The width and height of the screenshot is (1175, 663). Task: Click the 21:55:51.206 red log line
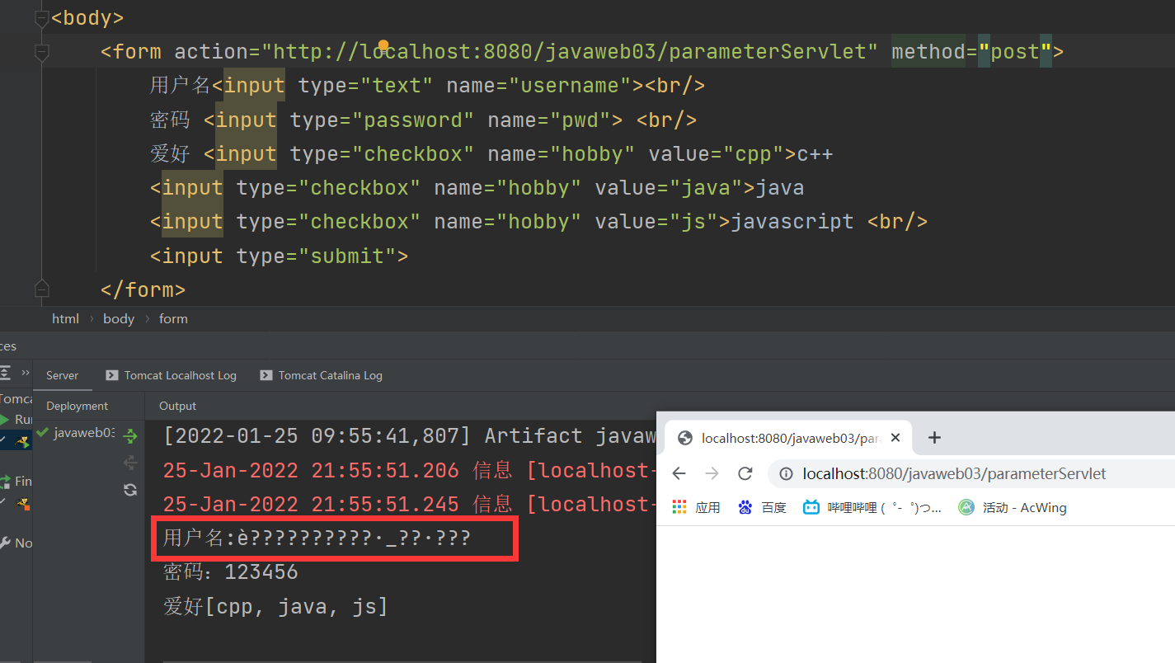[409, 470]
